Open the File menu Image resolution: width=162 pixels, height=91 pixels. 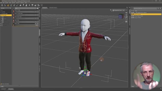click(x=1, y=3)
